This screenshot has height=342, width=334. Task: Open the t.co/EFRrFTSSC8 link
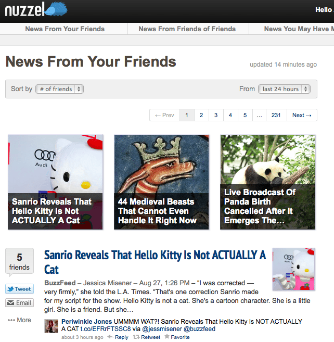click(106, 329)
